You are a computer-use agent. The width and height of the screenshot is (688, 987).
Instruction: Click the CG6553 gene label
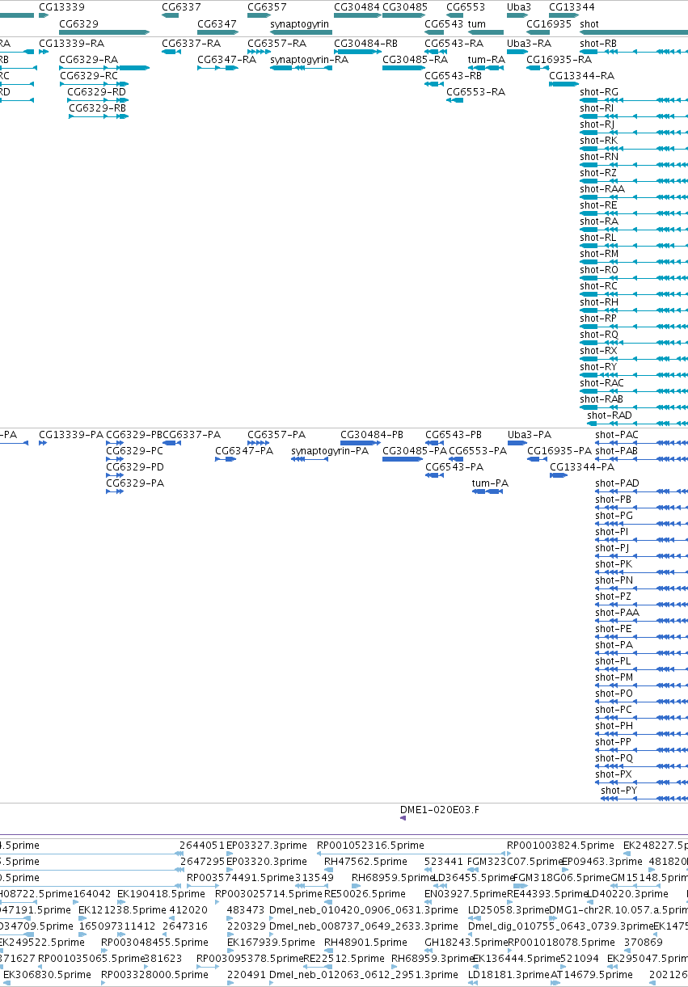466,7
